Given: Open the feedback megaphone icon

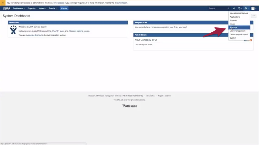Looking at the screenshot, I should [x=234, y=8].
